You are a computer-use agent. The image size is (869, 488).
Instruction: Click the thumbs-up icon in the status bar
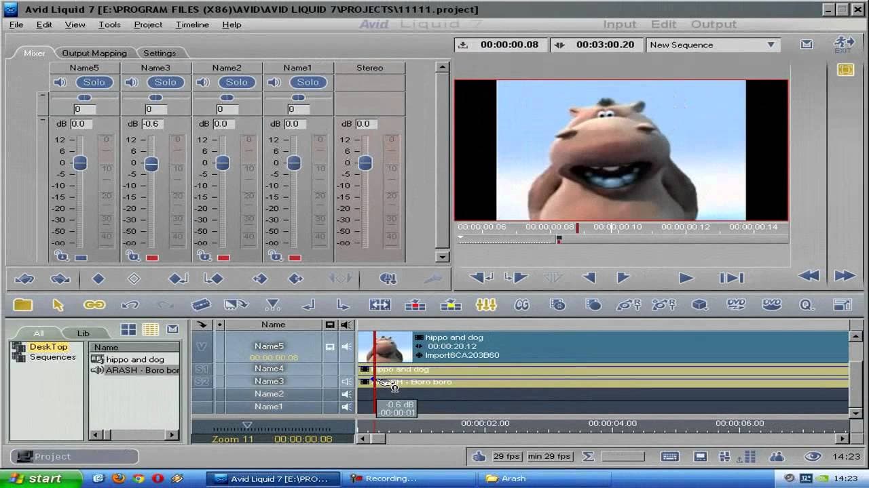479,456
